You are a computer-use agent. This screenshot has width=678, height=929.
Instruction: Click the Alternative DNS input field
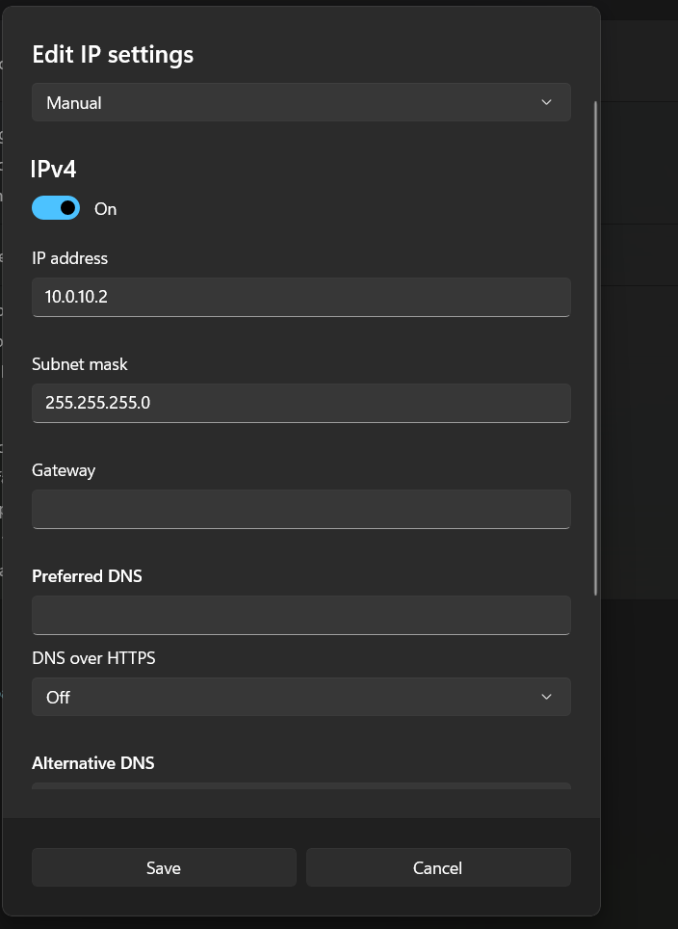[x=300, y=785]
